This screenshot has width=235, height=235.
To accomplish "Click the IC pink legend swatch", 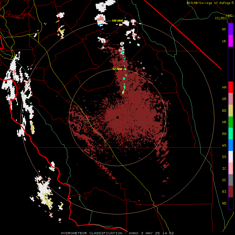I will [x=231, y=168].
